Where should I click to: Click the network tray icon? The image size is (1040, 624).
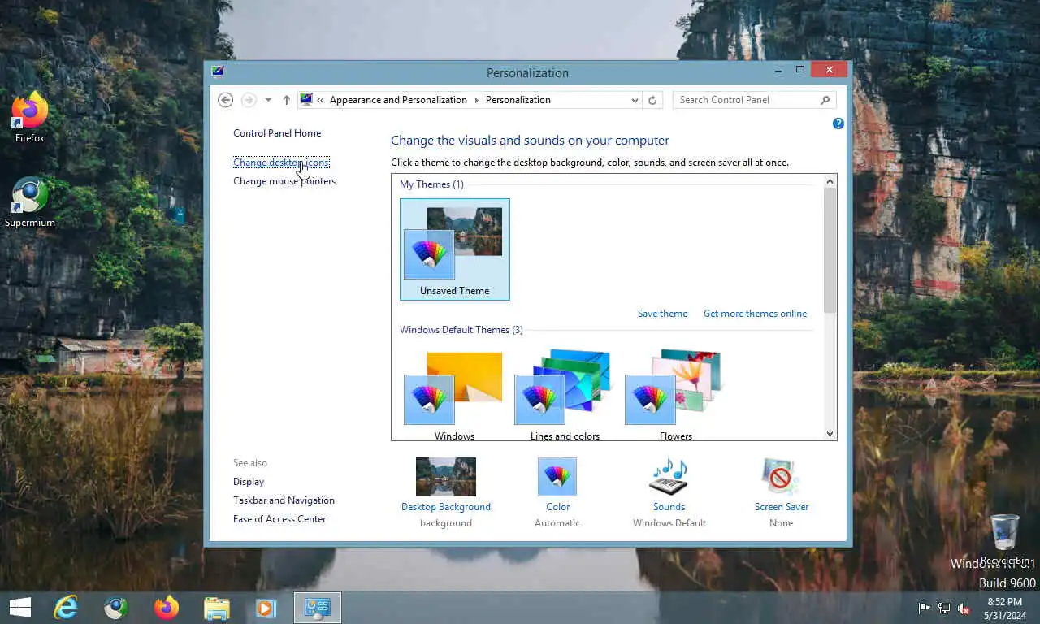pyautogui.click(x=944, y=608)
